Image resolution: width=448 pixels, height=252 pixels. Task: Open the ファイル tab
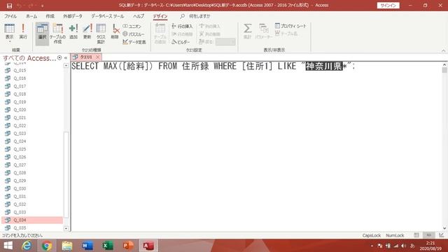click(10, 16)
